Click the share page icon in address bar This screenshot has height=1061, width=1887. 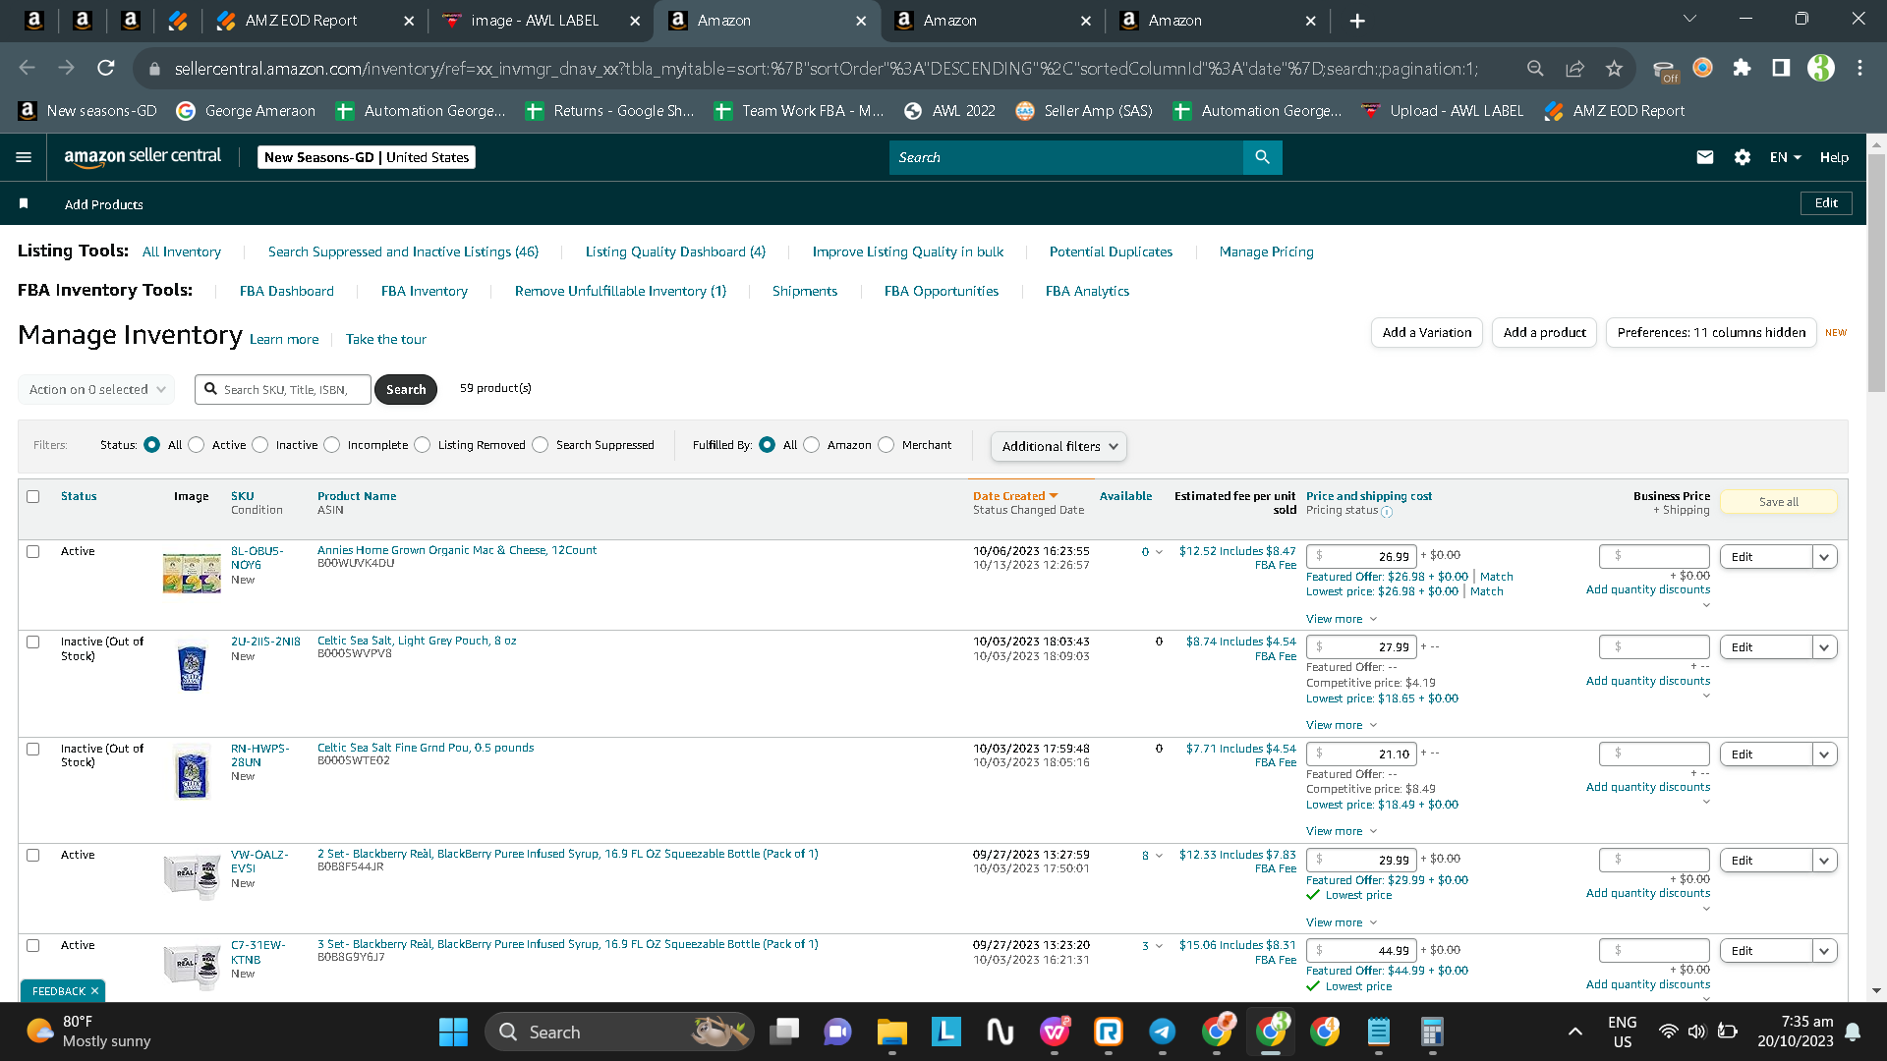(1574, 68)
